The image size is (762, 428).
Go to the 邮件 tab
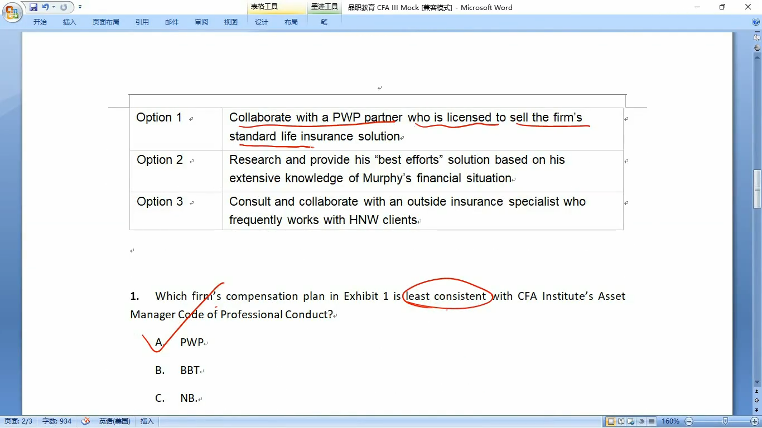(172, 22)
